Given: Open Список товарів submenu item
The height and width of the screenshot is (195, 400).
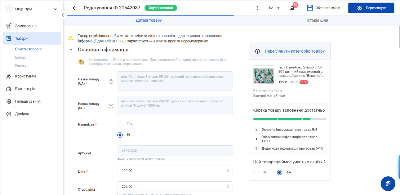Looking at the screenshot, I should 28,49.
